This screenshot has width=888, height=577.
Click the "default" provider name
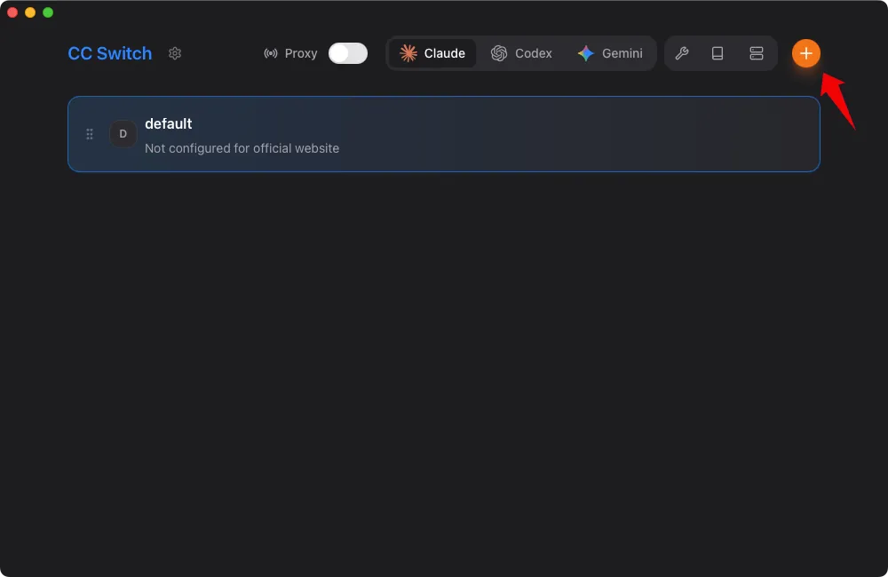[x=169, y=123]
